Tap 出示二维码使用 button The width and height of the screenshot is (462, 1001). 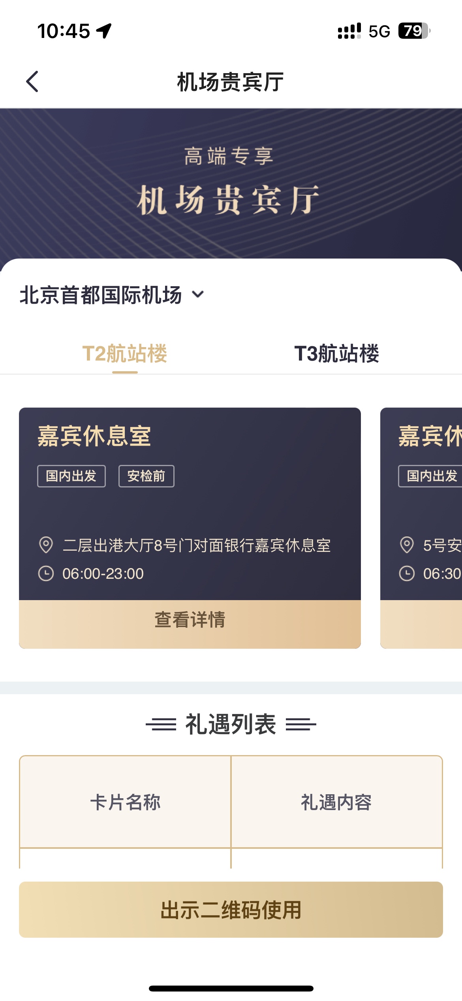tap(231, 909)
